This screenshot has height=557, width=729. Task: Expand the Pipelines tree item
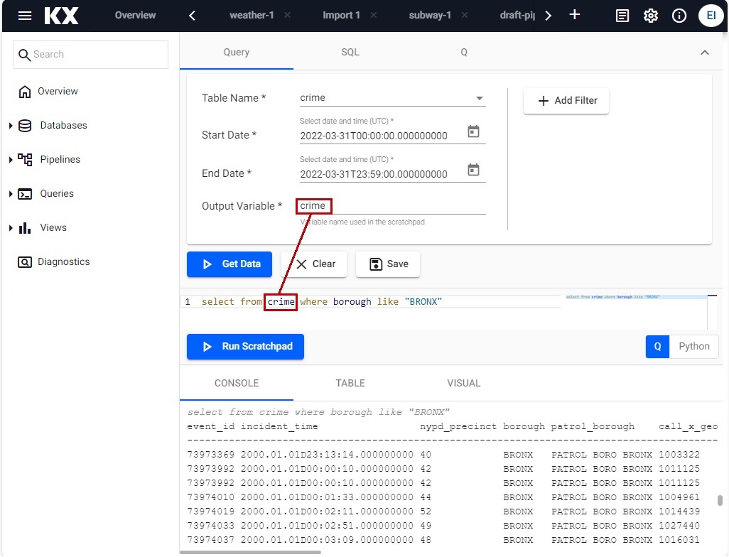[x=11, y=159]
